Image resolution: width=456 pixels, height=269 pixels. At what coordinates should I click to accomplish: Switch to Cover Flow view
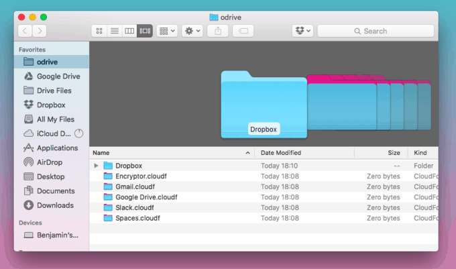(145, 31)
